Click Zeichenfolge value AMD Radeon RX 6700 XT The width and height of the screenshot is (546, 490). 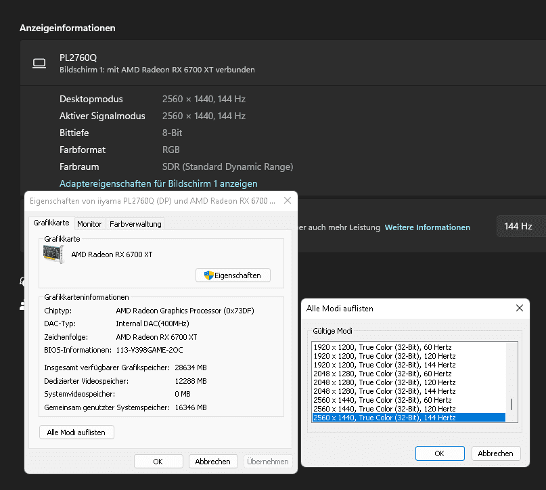point(156,337)
